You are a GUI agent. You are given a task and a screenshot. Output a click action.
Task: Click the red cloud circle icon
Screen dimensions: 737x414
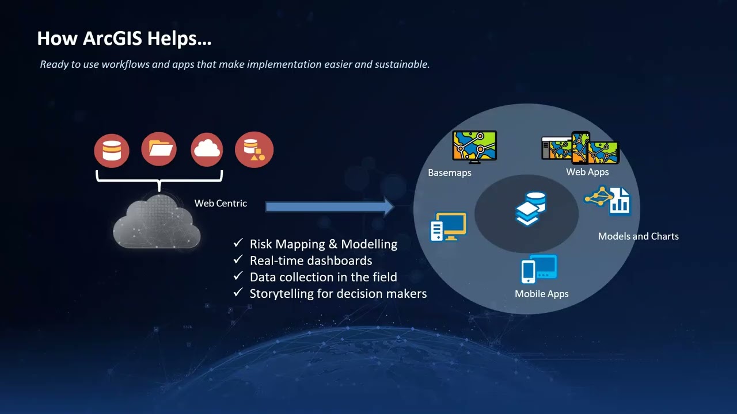tap(207, 149)
